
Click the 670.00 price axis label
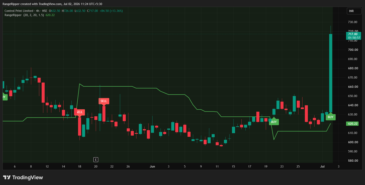click(x=353, y=77)
